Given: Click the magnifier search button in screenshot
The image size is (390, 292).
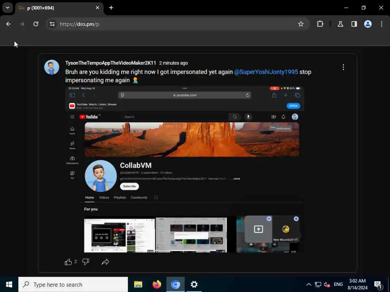Looking at the screenshot, I should coord(235,117).
